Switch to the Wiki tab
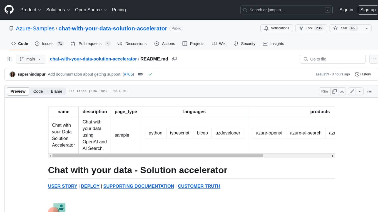 [219, 44]
